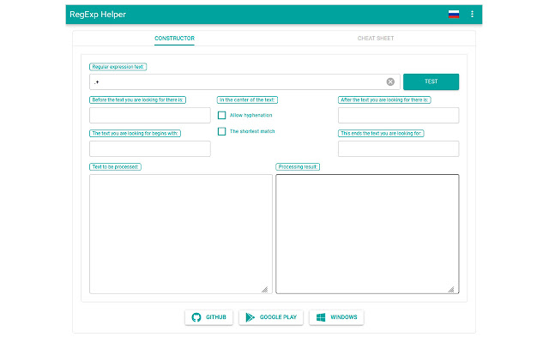Select the Constructor tab
549x343 pixels.
[x=174, y=39]
